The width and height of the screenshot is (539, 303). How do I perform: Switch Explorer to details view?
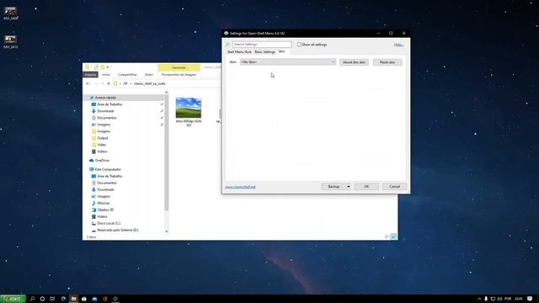point(387,237)
